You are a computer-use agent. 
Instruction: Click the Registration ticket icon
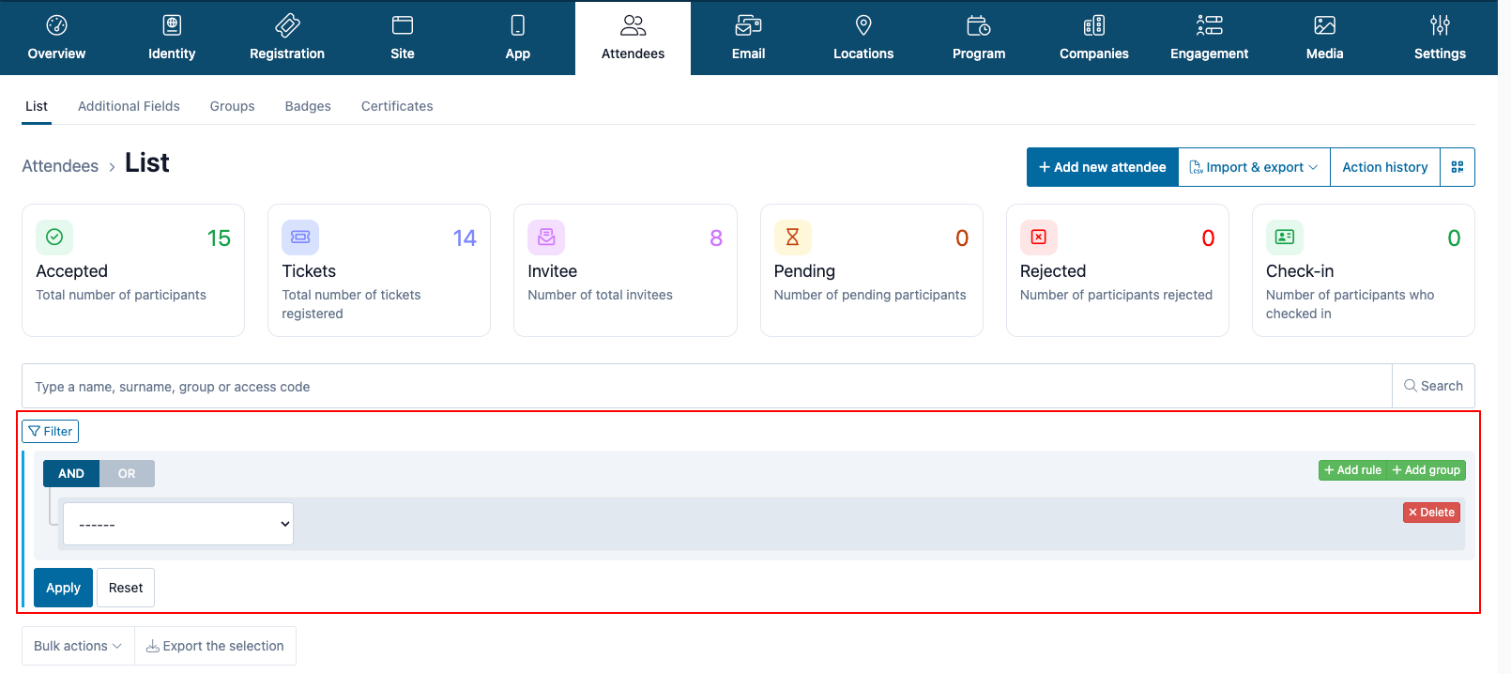pyautogui.click(x=287, y=25)
